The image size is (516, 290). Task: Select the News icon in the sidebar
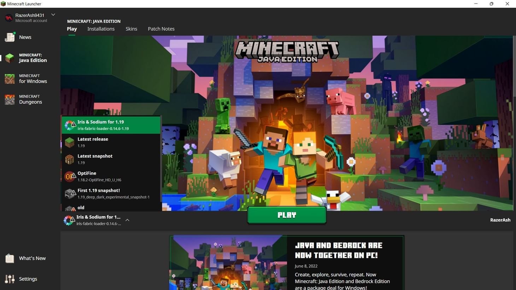click(10, 37)
